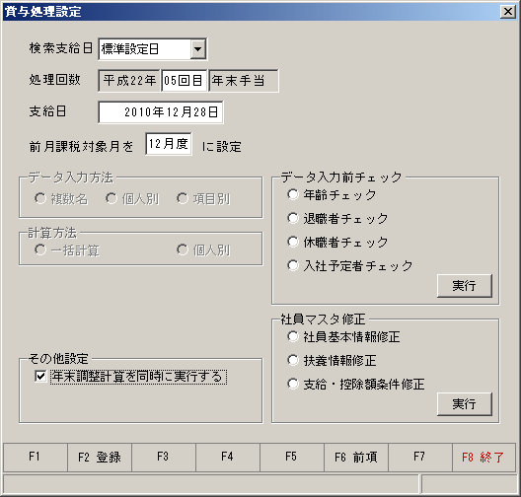Open the 検索支給日 dropdown arrow
The width and height of the screenshot is (521, 497).
[x=197, y=49]
